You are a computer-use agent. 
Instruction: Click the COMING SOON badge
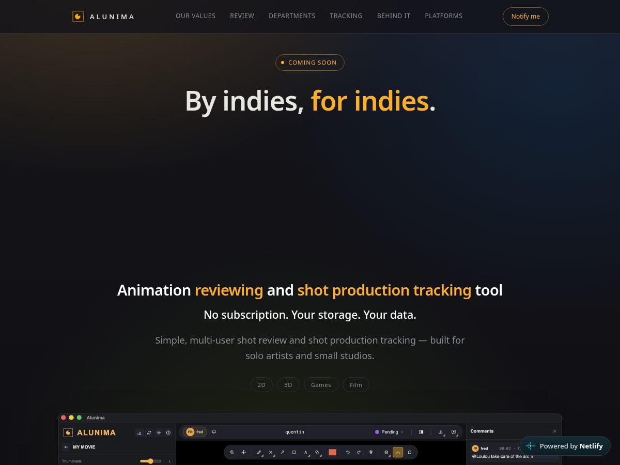click(310, 63)
